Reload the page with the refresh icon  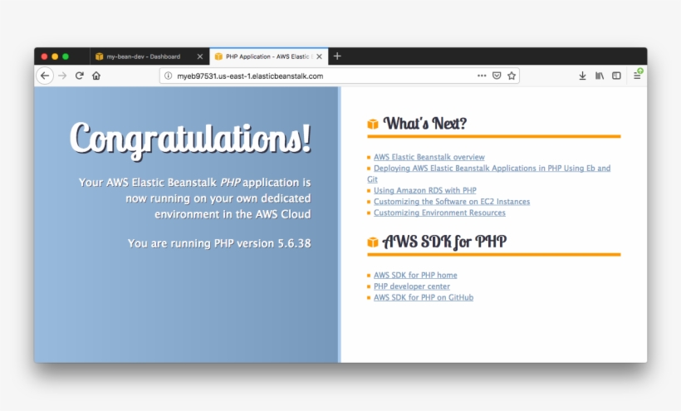coord(80,76)
